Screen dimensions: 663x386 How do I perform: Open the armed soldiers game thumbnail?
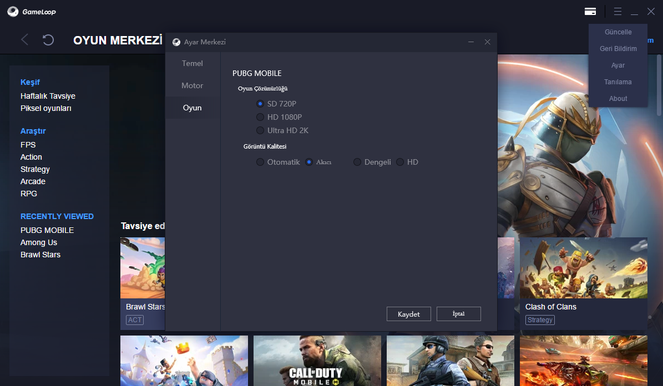pyautogui.click(x=451, y=360)
